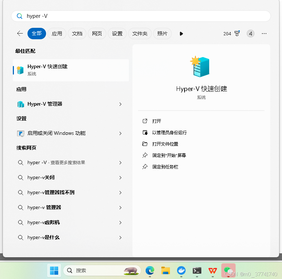Click the search icon beside hyper-v虚拟机
The height and width of the screenshot is (279, 282).
click(x=20, y=223)
